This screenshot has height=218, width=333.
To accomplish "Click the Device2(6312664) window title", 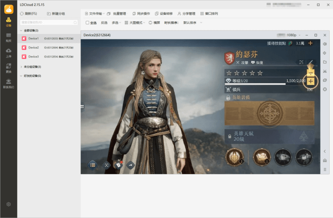I will click(97, 35).
